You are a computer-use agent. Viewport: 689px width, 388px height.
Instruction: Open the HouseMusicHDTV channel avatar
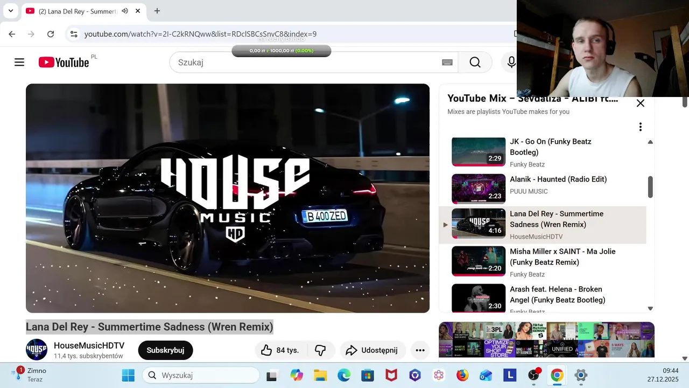point(37,350)
